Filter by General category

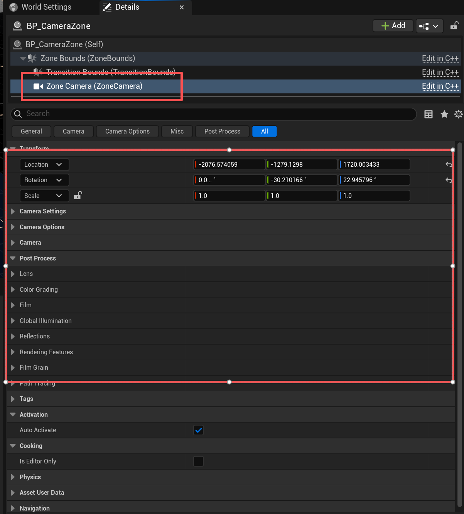click(x=31, y=132)
